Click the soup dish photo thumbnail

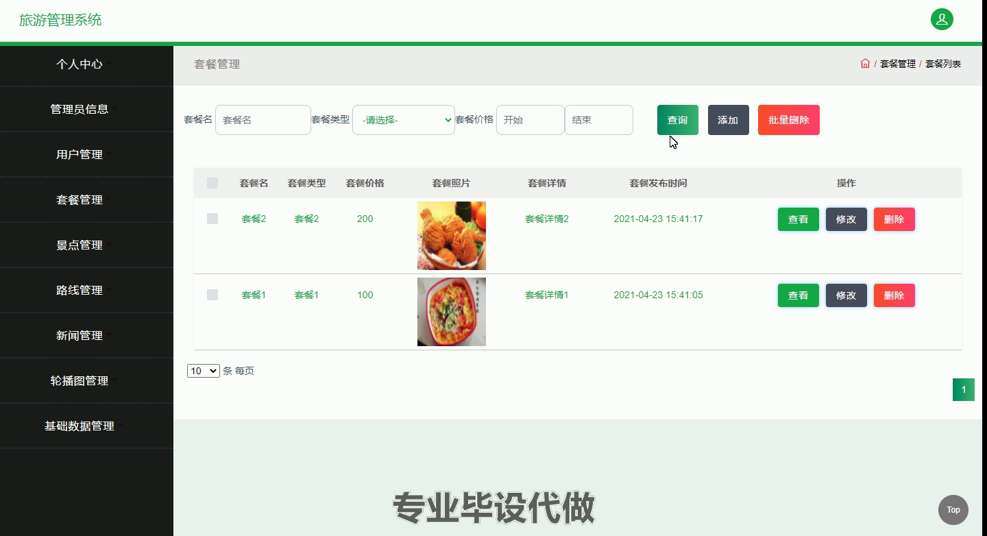[452, 312]
